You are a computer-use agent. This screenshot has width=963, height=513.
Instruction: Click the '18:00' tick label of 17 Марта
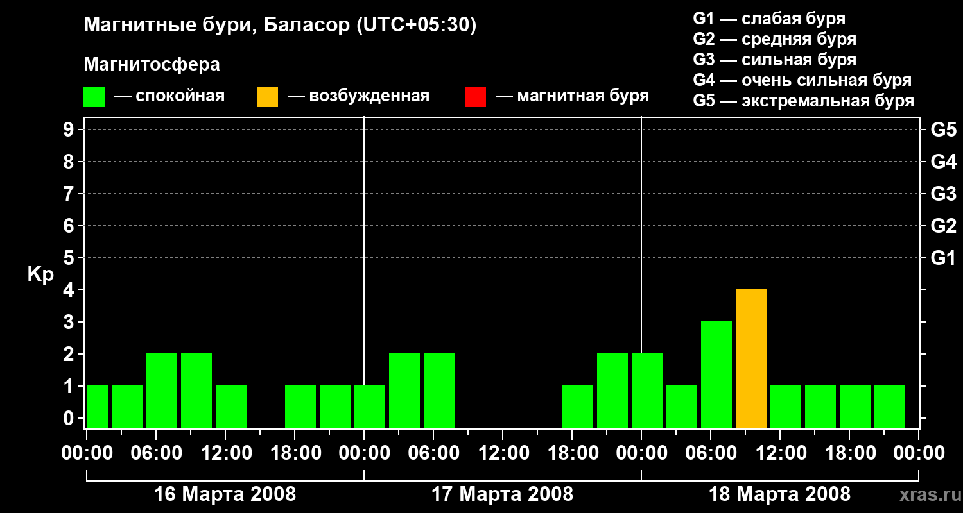572,453
